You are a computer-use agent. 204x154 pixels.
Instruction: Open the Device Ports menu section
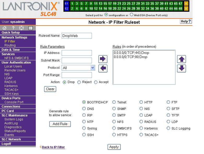10,98
